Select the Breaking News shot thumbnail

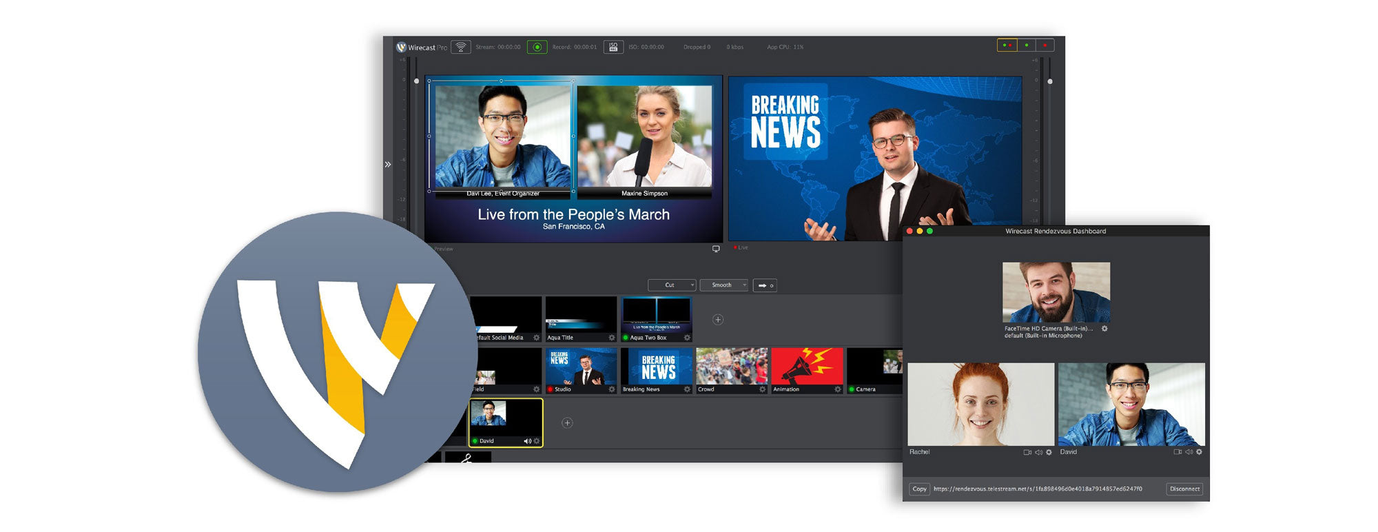point(657,367)
